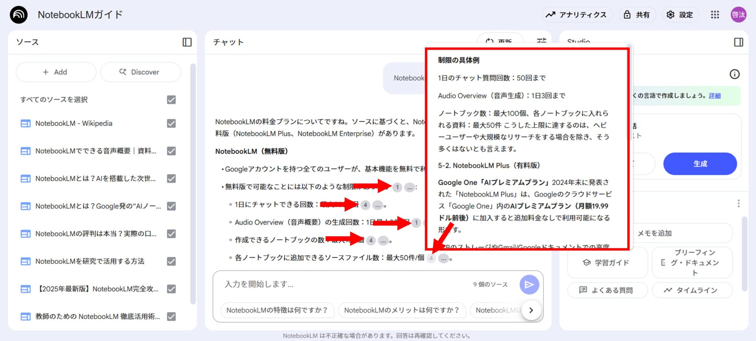The image size is (756, 341).
Task: Click the send message arrow button
Action: [529, 285]
